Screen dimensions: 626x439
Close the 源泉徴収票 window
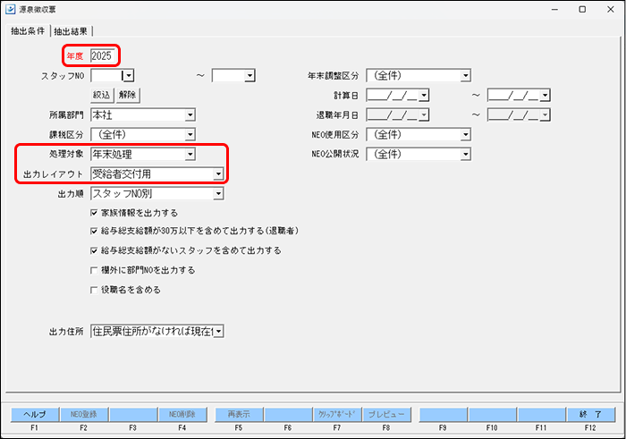click(611, 9)
